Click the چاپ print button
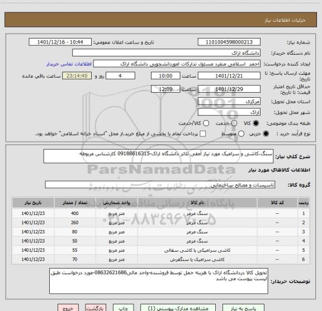Screen dimensions: 322x311 pos(123,308)
